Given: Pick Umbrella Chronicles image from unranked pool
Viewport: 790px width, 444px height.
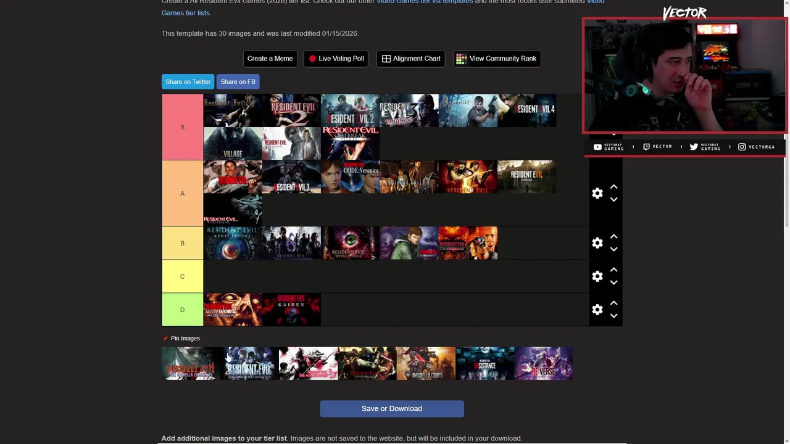Looking at the screenshot, I should (x=191, y=363).
